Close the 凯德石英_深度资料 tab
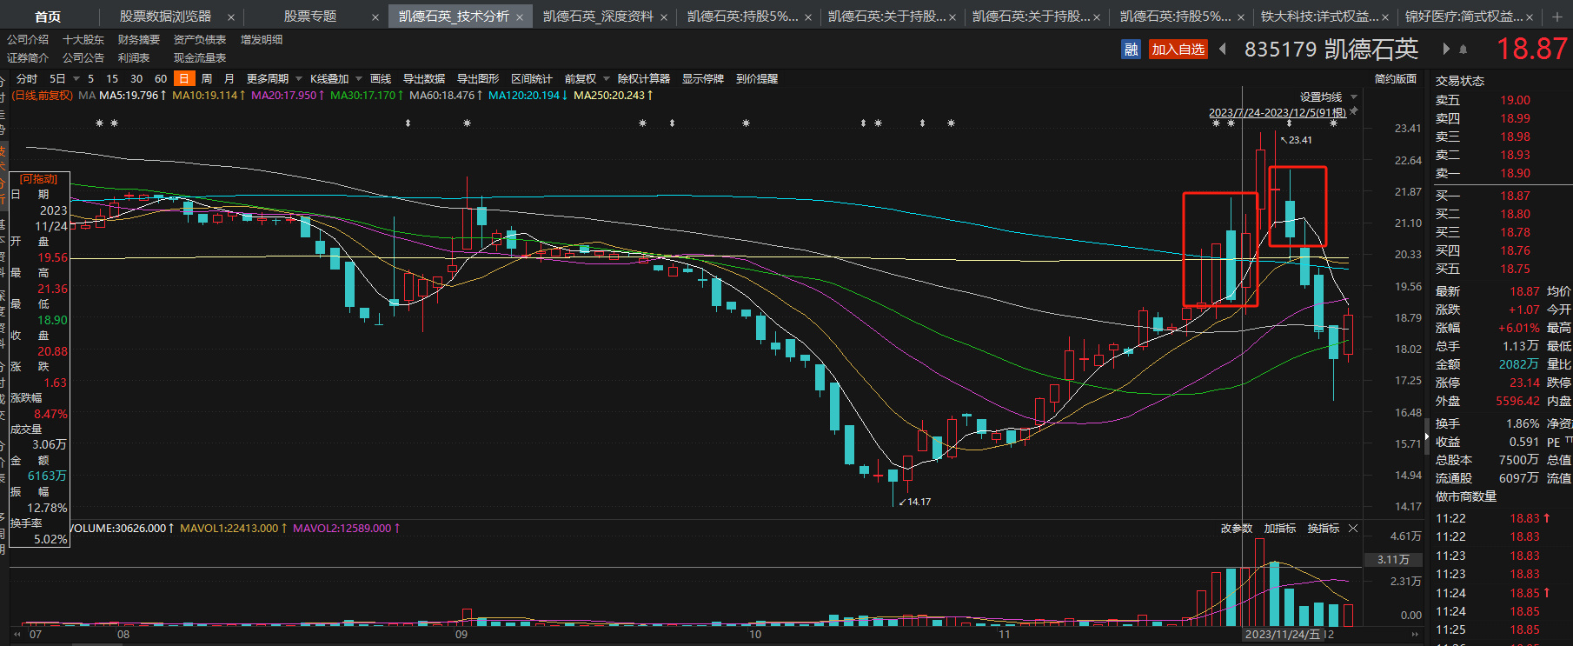 (x=664, y=17)
